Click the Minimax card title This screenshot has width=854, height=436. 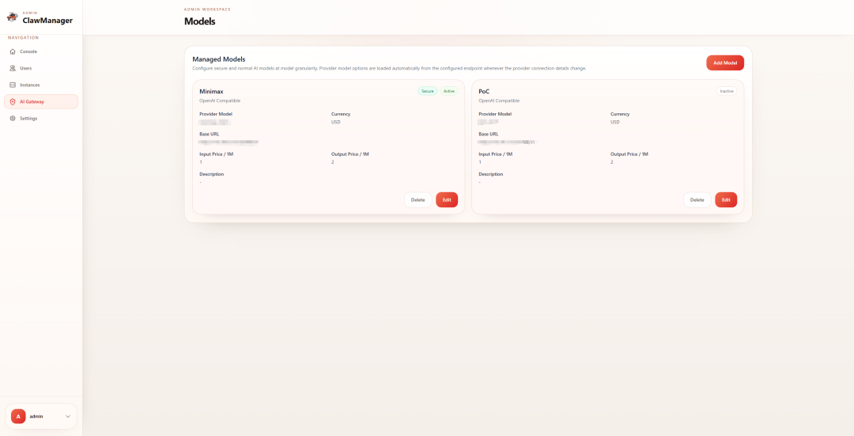click(x=211, y=91)
